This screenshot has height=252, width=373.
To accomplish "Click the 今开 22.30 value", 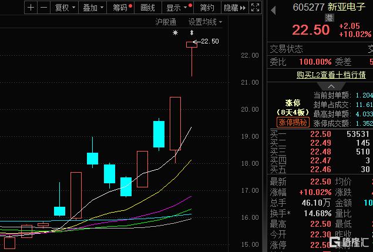I will click(x=321, y=235).
